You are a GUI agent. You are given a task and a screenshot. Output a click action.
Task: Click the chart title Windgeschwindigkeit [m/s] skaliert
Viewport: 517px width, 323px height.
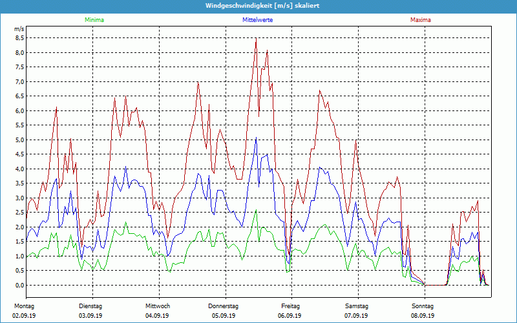(x=262, y=6)
